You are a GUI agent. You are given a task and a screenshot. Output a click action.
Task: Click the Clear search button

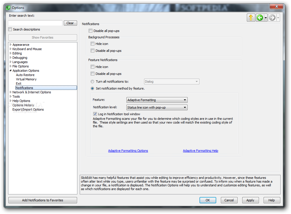(70, 23)
